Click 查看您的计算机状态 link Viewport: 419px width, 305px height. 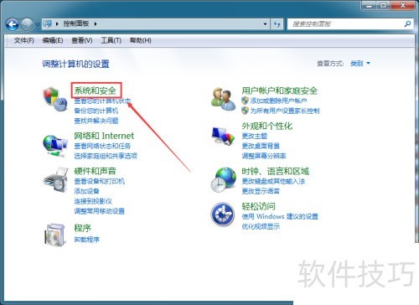[x=102, y=101]
